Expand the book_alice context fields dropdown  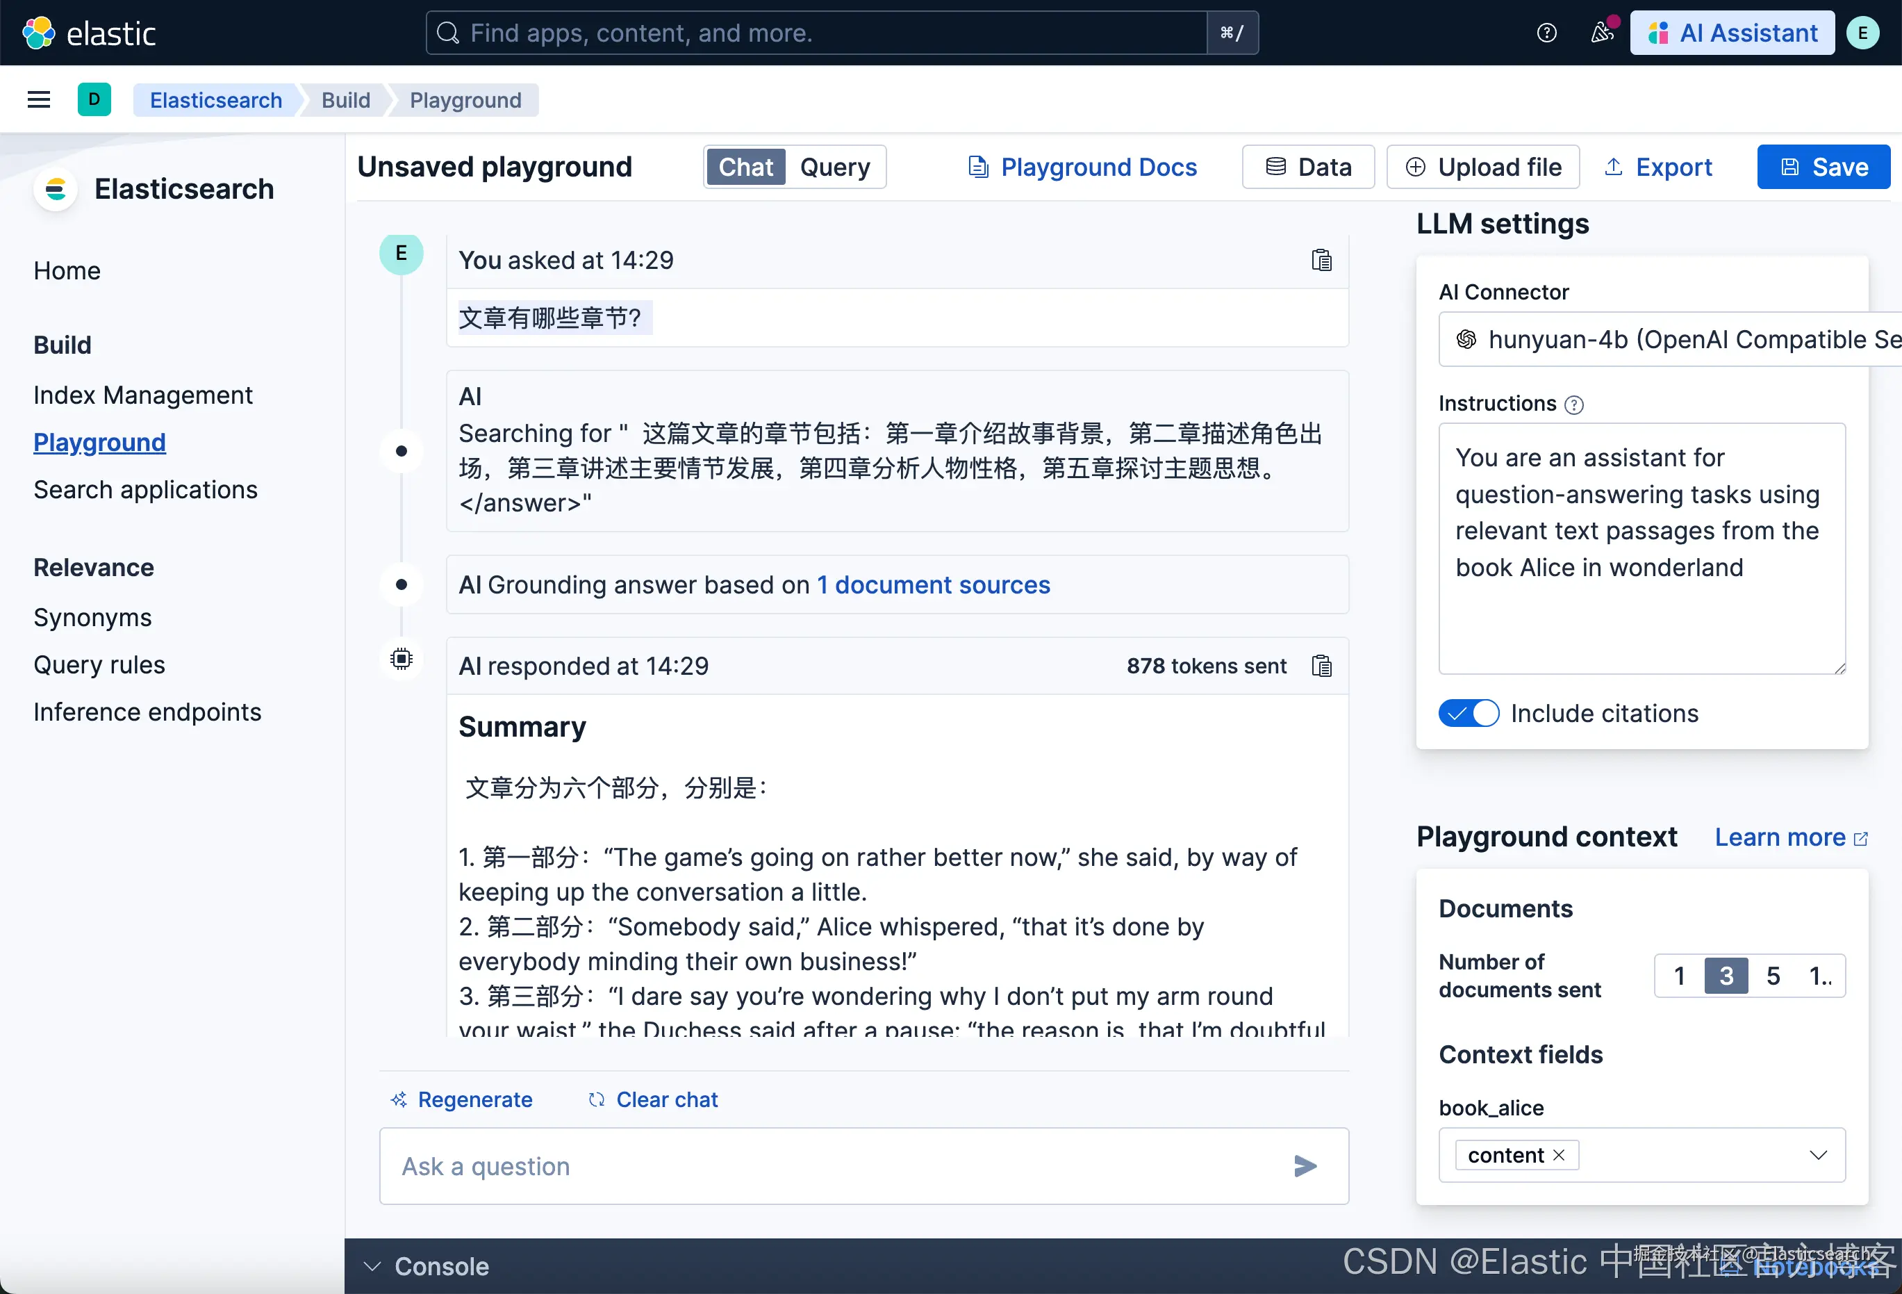coord(1818,1155)
